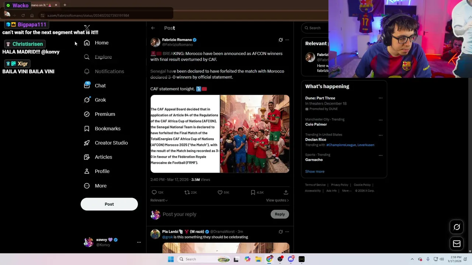Open more options on Pla Lanbi reply
The width and height of the screenshot is (472, 265).
287,232
